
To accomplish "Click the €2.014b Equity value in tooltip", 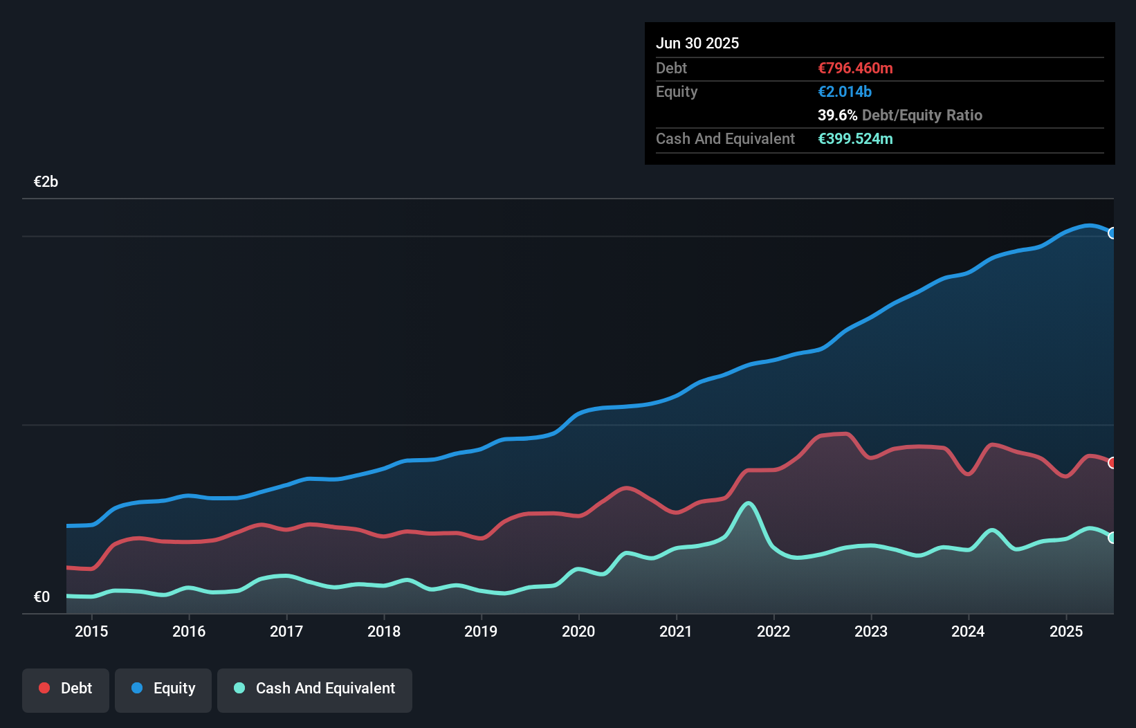I will point(845,91).
